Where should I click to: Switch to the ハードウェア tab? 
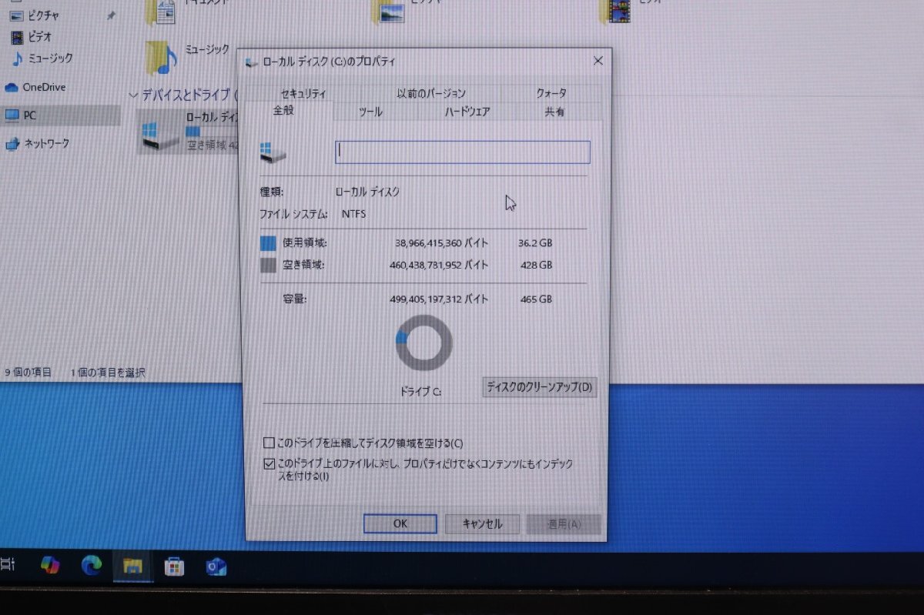point(467,112)
